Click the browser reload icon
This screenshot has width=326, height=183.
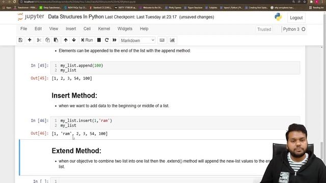click(14, 2)
